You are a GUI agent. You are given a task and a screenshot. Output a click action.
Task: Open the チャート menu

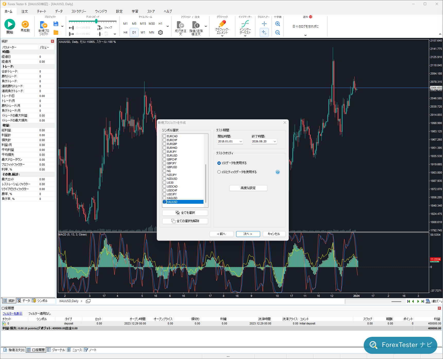[41, 11]
